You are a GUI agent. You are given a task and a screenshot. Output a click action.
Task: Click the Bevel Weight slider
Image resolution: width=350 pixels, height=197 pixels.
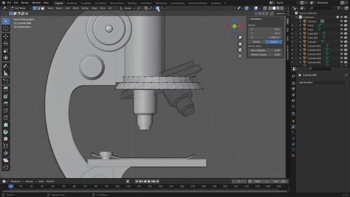(265, 50)
